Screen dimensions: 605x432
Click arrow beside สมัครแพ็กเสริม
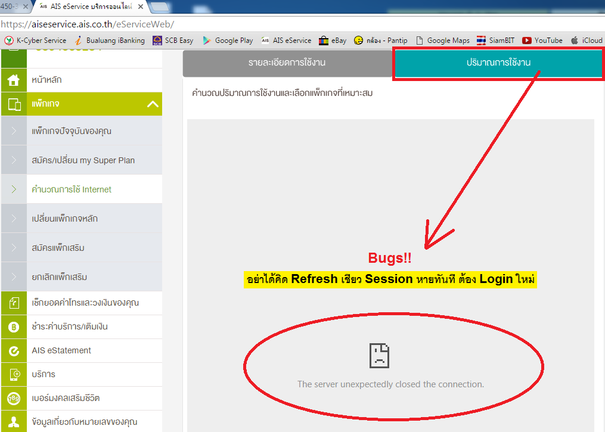point(14,248)
